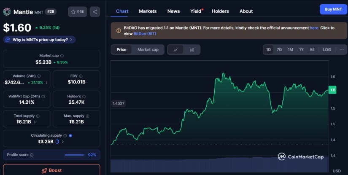Click the Profile score progress bar
The height and width of the screenshot is (175, 348).
point(75,155)
